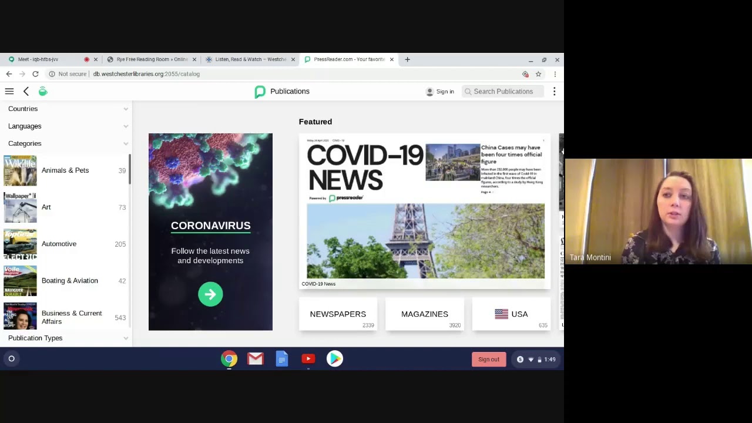752x423 pixels.
Task: Open the USA publications tile
Action: [x=511, y=314]
